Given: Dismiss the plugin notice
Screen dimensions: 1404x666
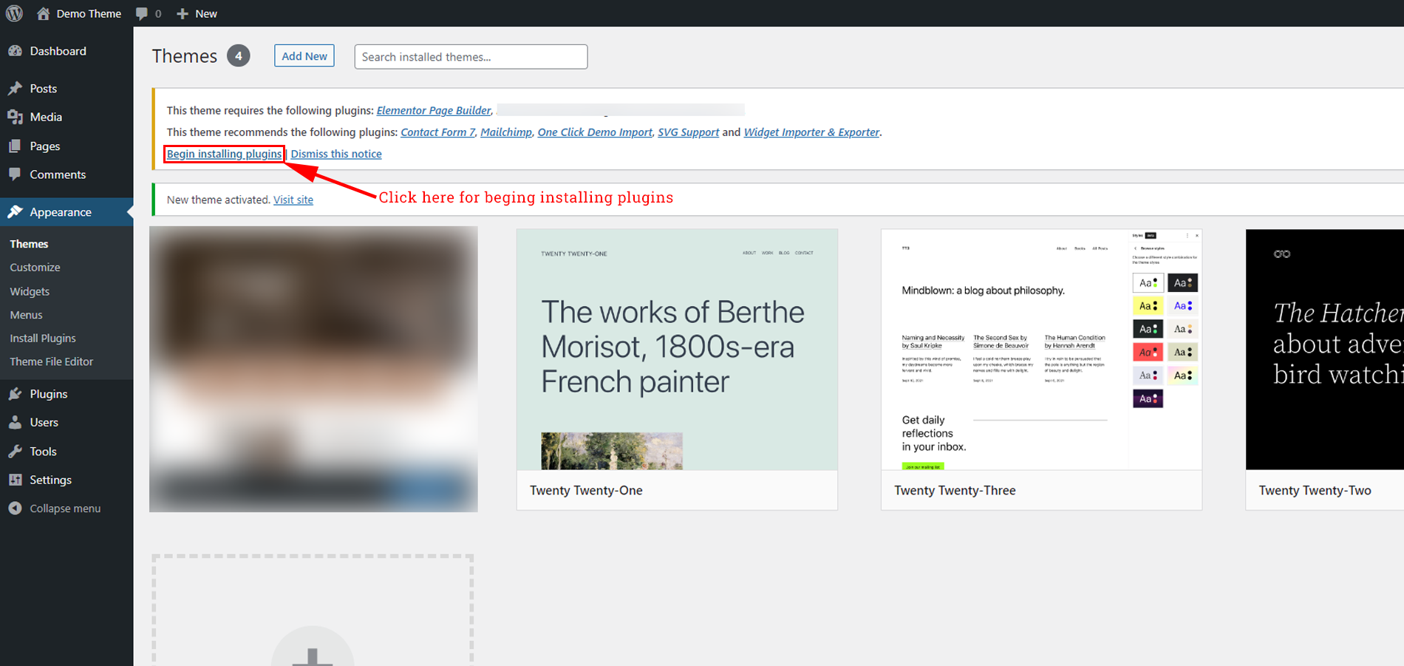Looking at the screenshot, I should (x=335, y=154).
